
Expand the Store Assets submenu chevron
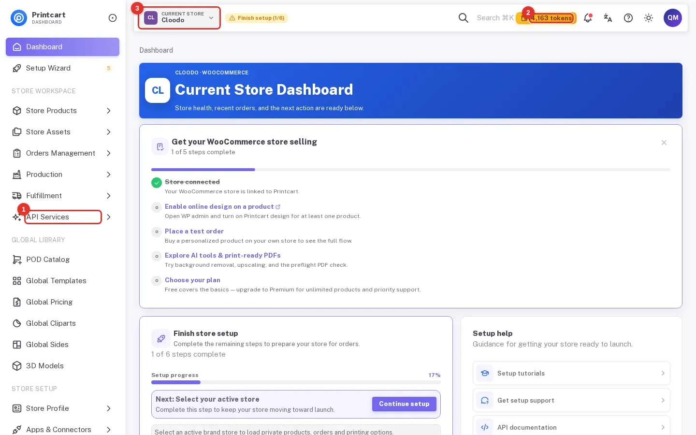pos(109,132)
